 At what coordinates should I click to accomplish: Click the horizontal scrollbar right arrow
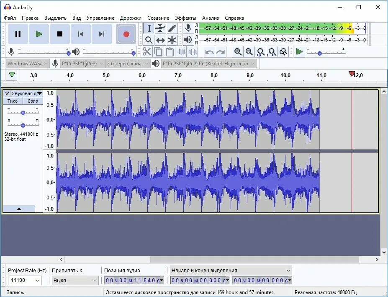tap(377, 259)
